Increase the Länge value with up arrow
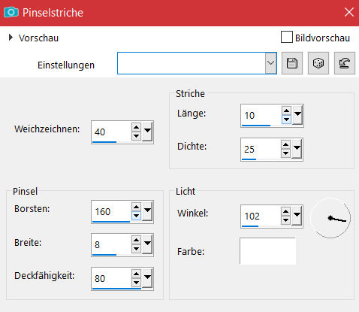 point(286,111)
